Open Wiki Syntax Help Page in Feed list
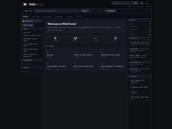This screenshot has height=129, width=172. [31, 50]
